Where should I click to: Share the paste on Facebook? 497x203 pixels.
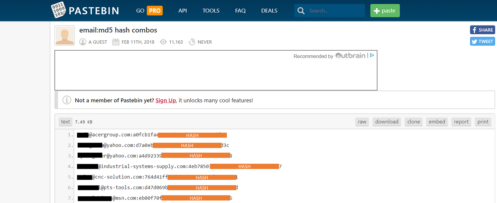tap(482, 30)
